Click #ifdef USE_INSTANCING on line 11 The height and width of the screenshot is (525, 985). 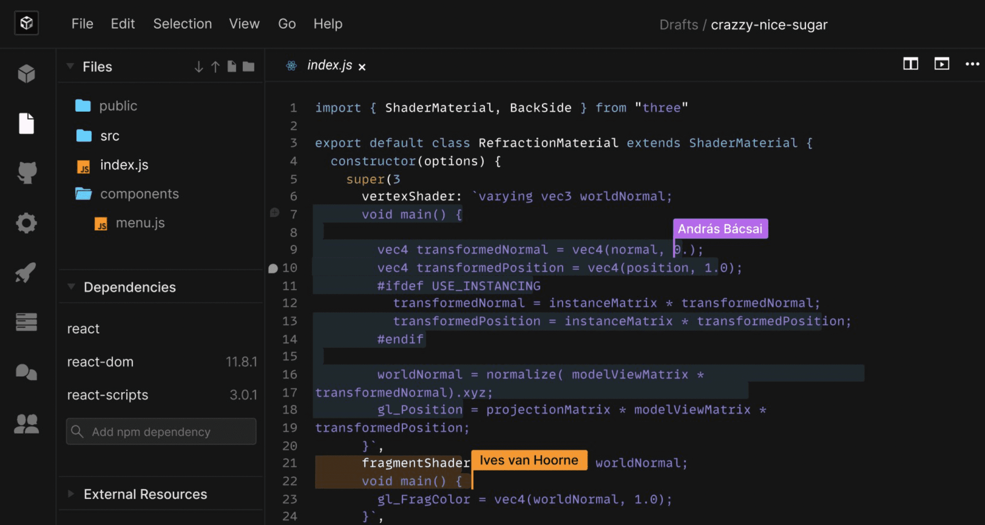pos(459,286)
